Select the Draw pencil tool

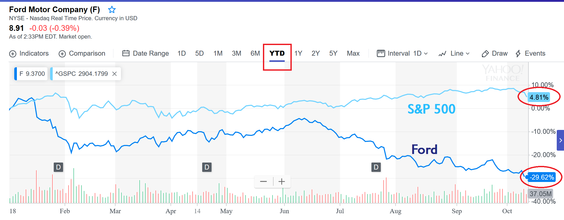click(x=495, y=54)
